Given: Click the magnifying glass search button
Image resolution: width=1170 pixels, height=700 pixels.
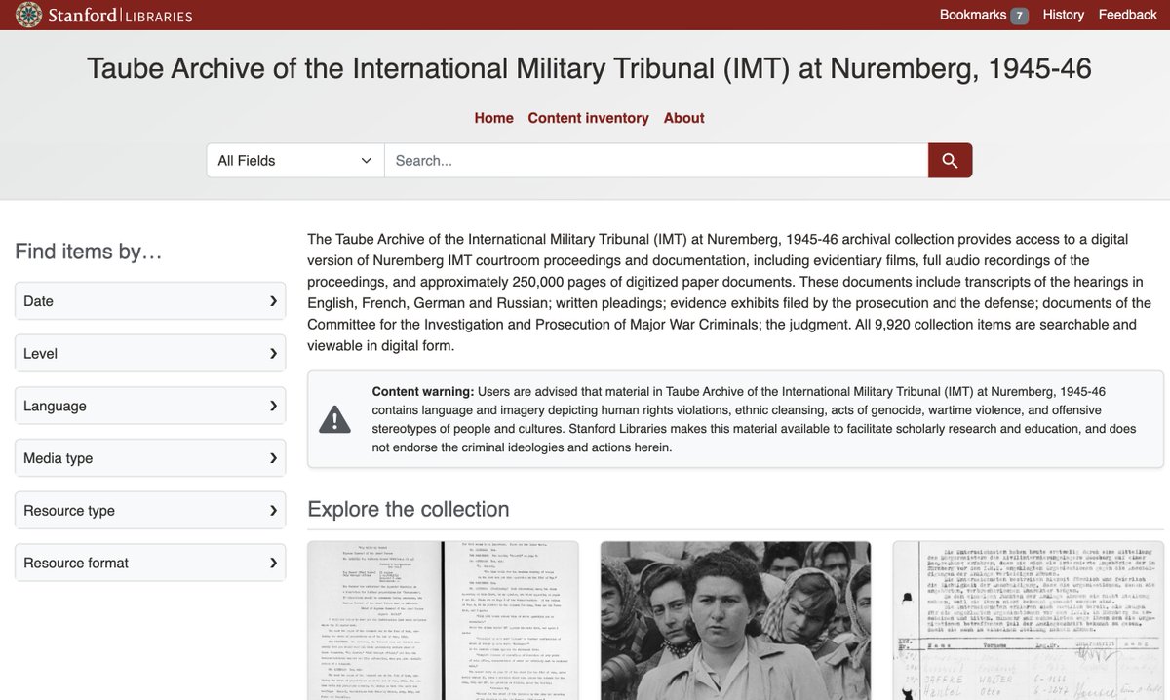Looking at the screenshot, I should [950, 160].
